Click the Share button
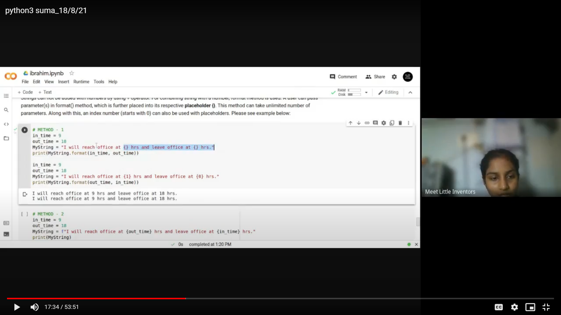 [375, 77]
